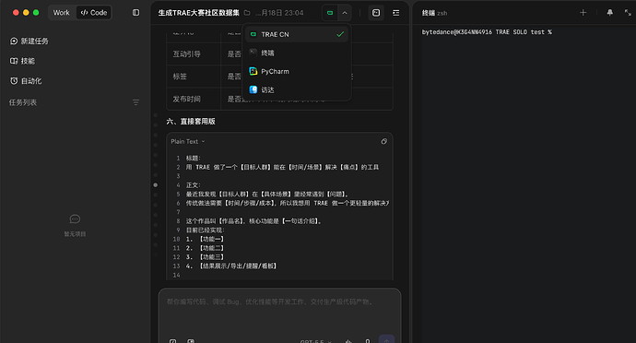
Task: Select 终端 in the open-in menu
Action: tap(298, 53)
